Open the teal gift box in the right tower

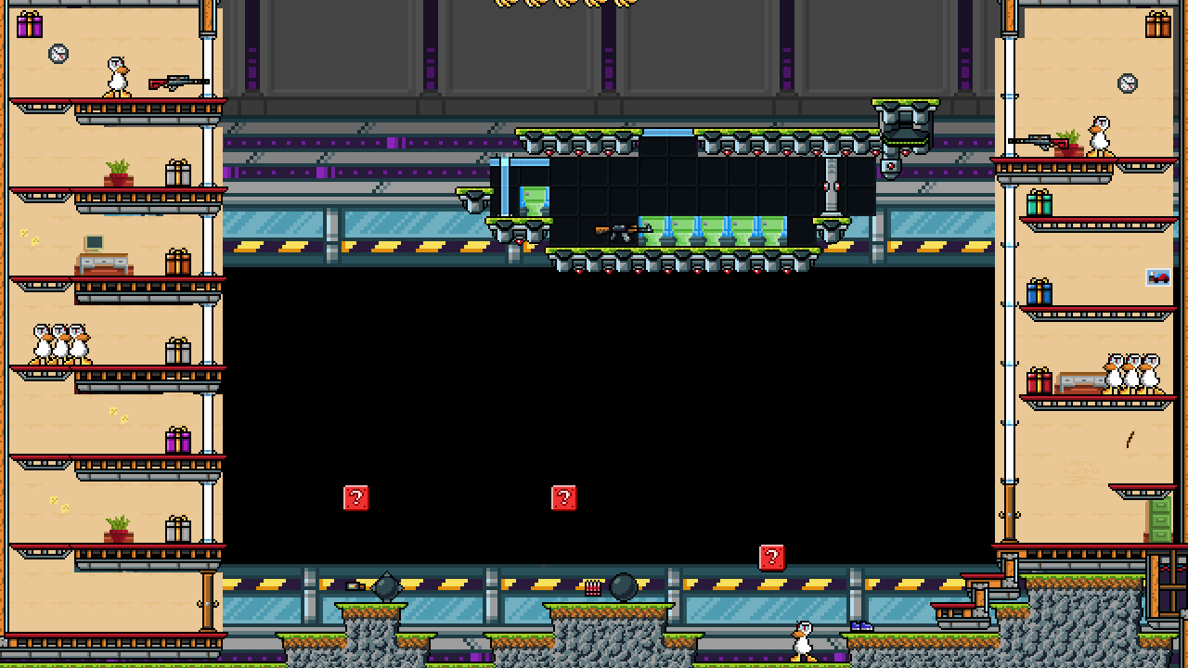(1039, 203)
